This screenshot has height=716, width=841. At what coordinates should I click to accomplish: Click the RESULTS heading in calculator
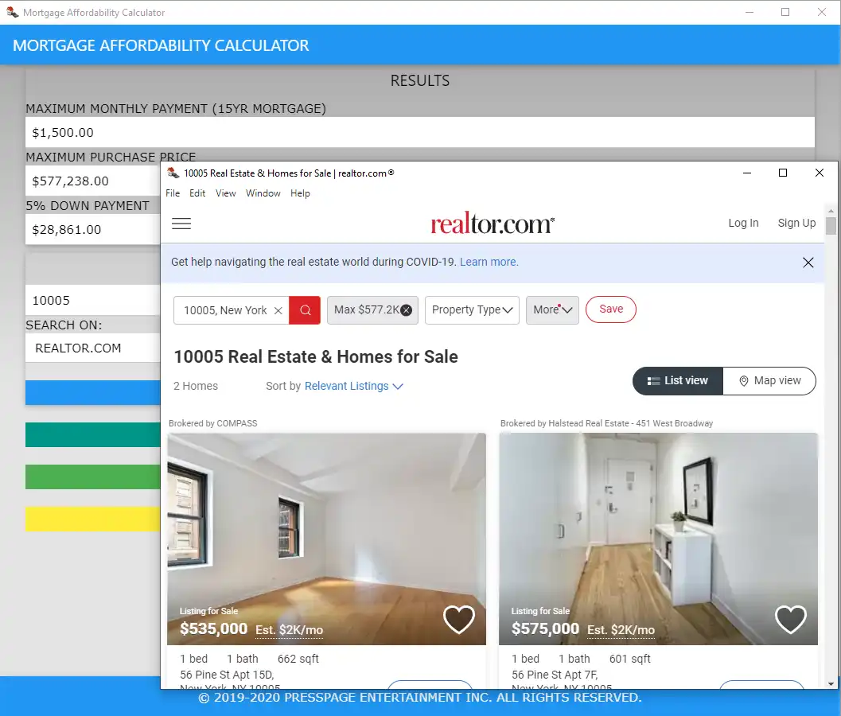pyautogui.click(x=420, y=80)
